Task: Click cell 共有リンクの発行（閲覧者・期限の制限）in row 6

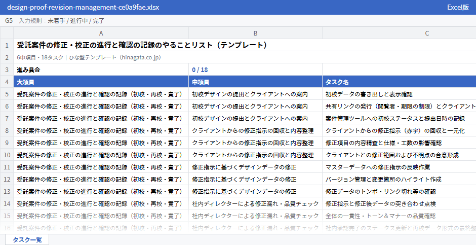Action: point(399,107)
